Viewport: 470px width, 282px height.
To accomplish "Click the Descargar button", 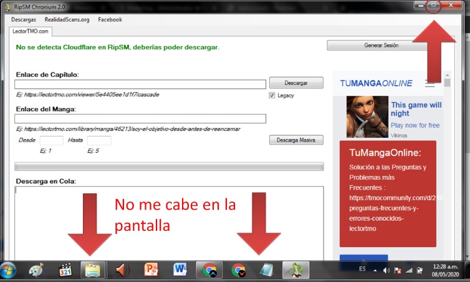I will (x=296, y=83).
